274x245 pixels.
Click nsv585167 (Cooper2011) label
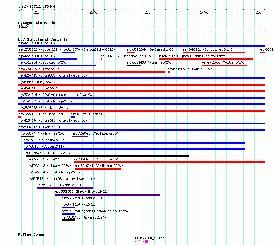coord(44,146)
